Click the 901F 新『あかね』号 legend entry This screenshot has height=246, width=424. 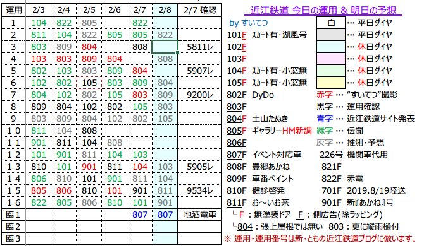(358, 202)
